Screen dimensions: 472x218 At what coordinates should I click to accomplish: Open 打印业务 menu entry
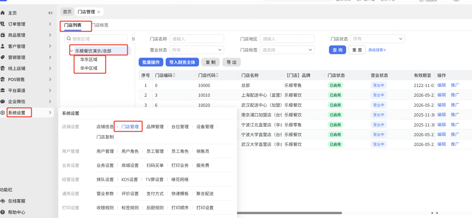click(180, 165)
